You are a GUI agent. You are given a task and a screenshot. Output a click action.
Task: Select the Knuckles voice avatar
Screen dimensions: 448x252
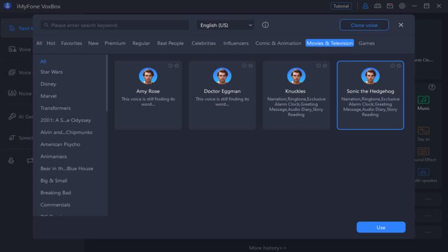click(x=296, y=76)
